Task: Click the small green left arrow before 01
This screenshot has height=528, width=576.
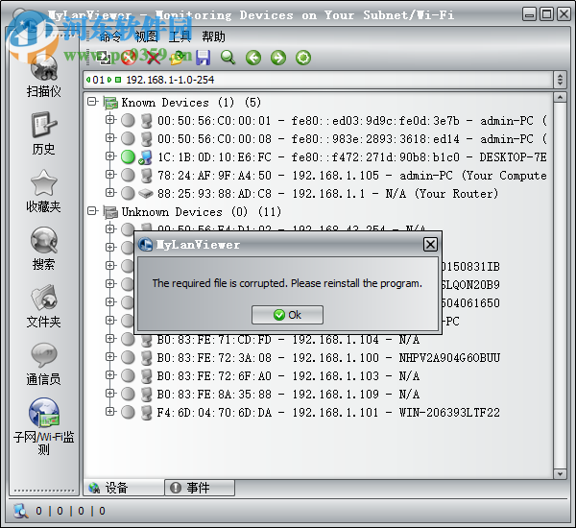Action: click(88, 80)
